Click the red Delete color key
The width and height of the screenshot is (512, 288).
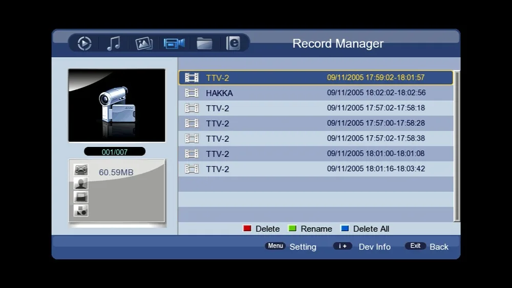[247, 228]
